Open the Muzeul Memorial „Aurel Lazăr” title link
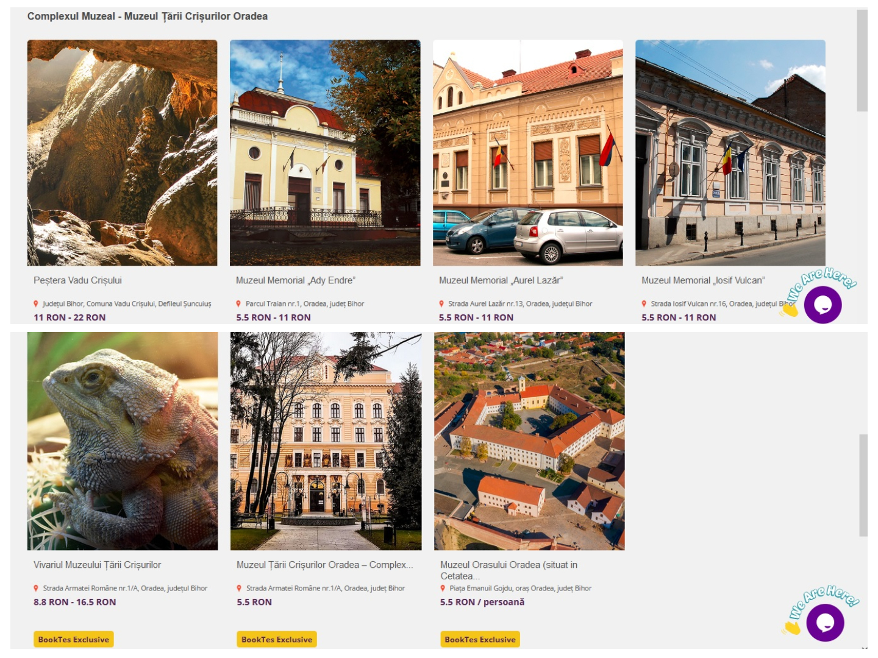Image resolution: width=878 pixels, height=658 pixels. coord(501,280)
